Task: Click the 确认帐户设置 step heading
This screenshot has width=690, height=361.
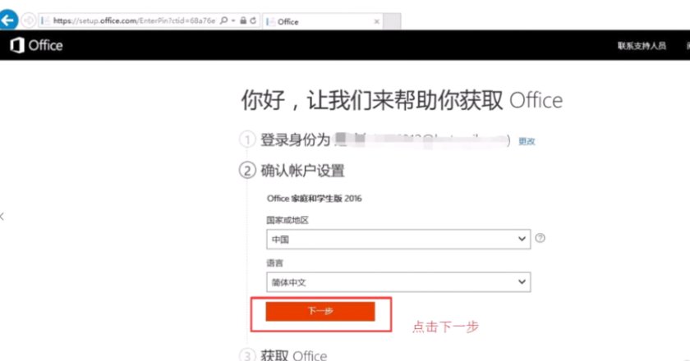Action: [302, 171]
